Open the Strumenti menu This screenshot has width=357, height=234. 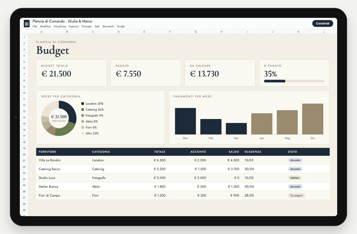[x=108, y=27]
